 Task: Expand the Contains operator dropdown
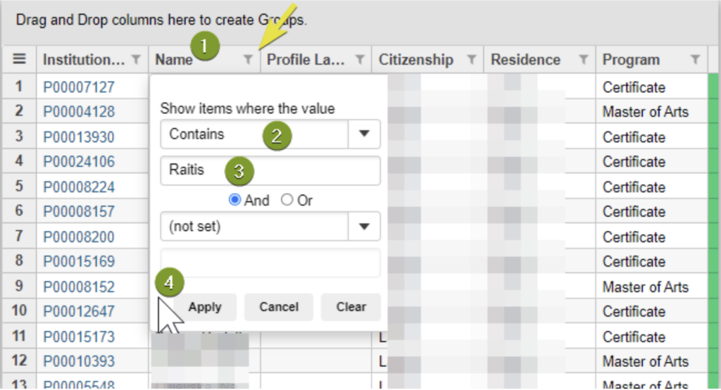pyautogui.click(x=364, y=134)
